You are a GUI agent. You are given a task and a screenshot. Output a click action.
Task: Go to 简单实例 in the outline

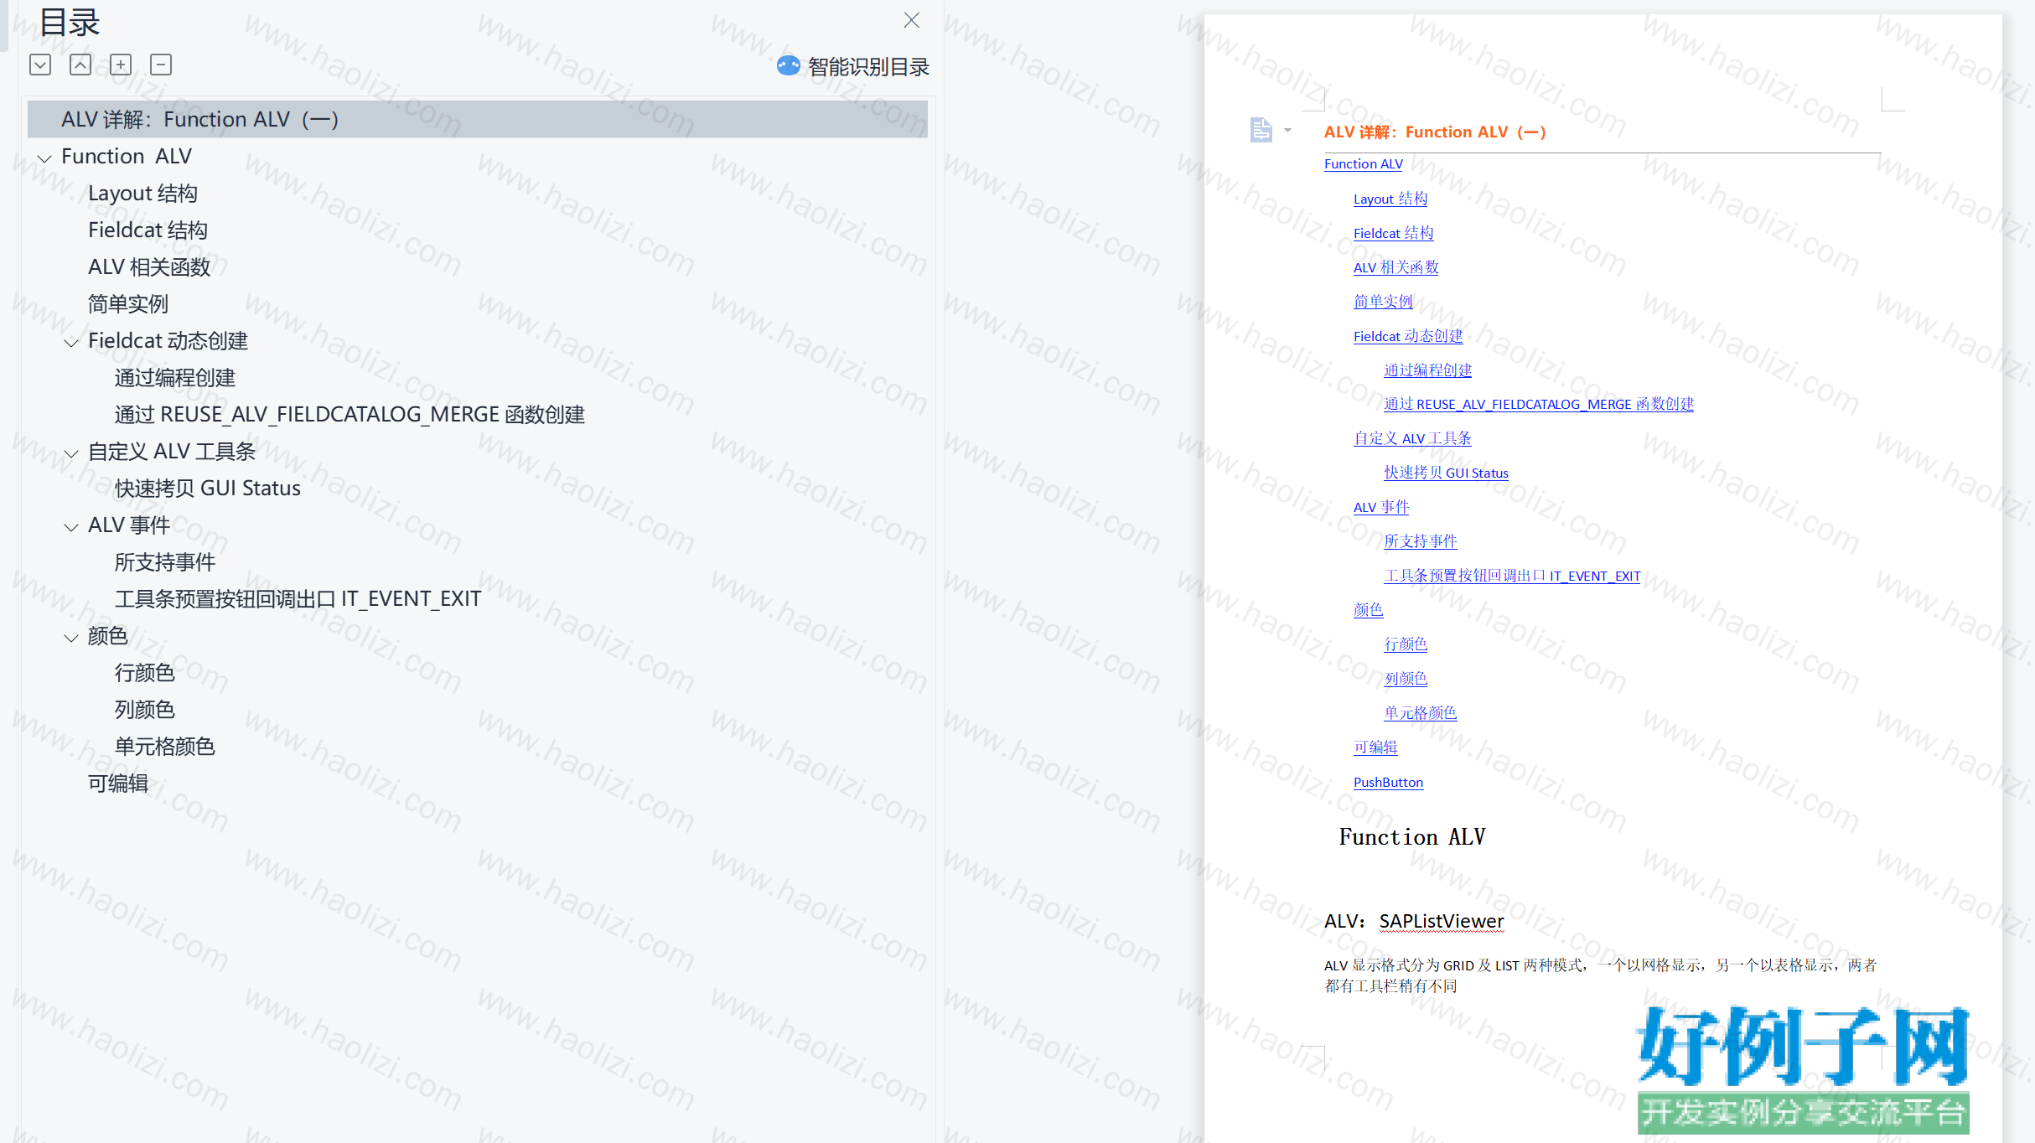pyautogui.click(x=128, y=303)
